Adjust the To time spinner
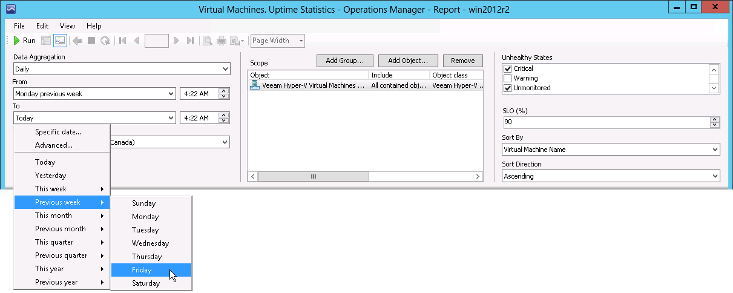The height and width of the screenshot is (293, 733). click(224, 118)
